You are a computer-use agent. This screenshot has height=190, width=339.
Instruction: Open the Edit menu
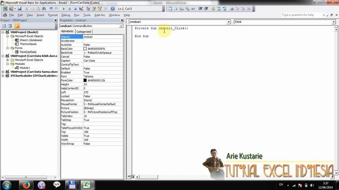[20, 15]
